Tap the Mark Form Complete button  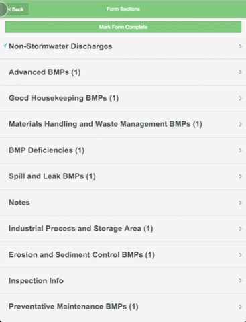[x=123, y=27]
